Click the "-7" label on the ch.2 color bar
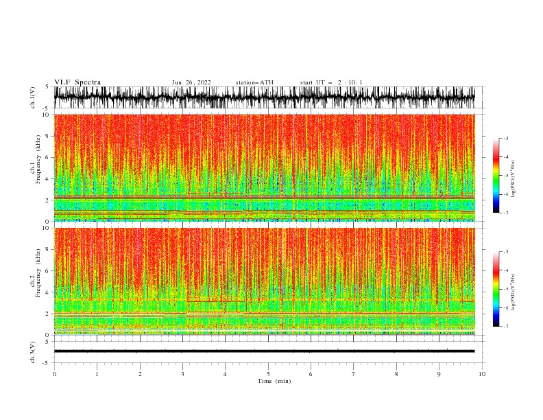The width and height of the screenshot is (543, 420). (x=506, y=326)
